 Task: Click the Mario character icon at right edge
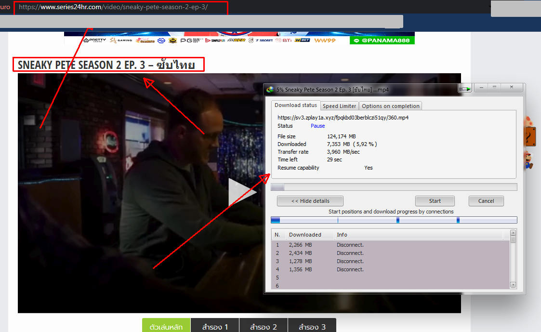tap(528, 160)
